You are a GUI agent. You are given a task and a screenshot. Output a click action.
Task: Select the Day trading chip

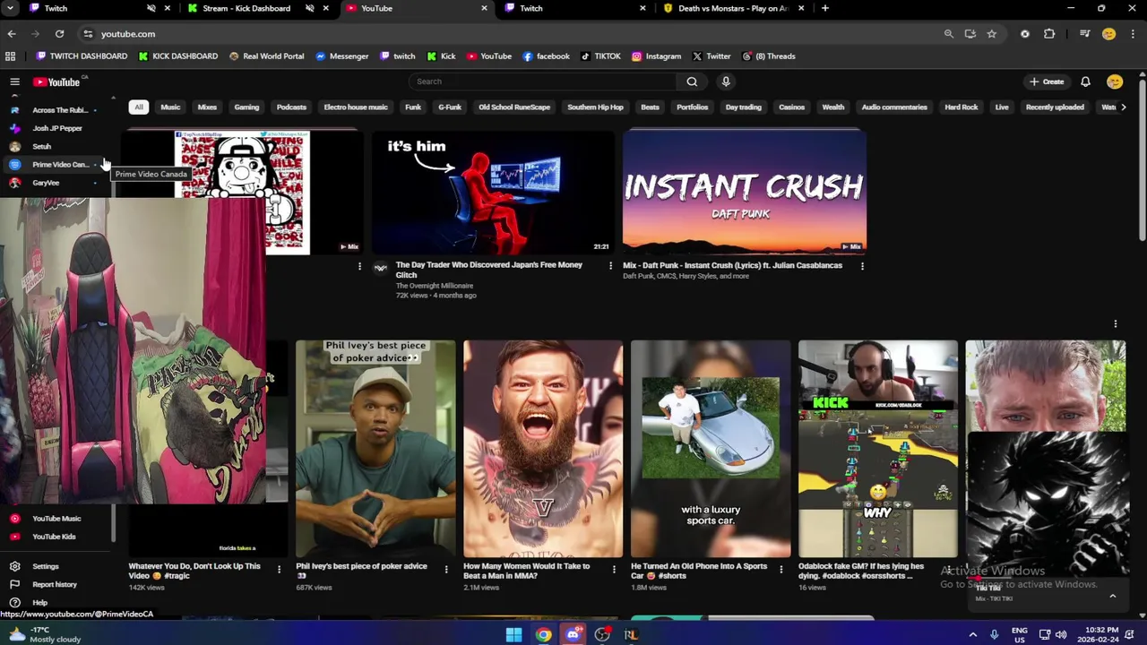[743, 107]
